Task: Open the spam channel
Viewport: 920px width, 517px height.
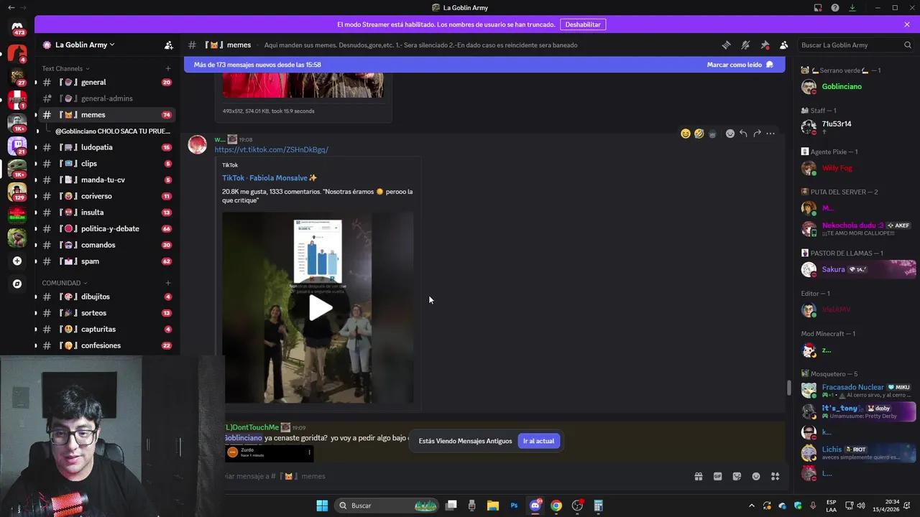Action: 106,261
